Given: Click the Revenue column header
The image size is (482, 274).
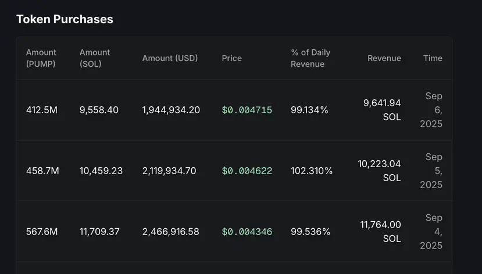Looking at the screenshot, I should 384,58.
